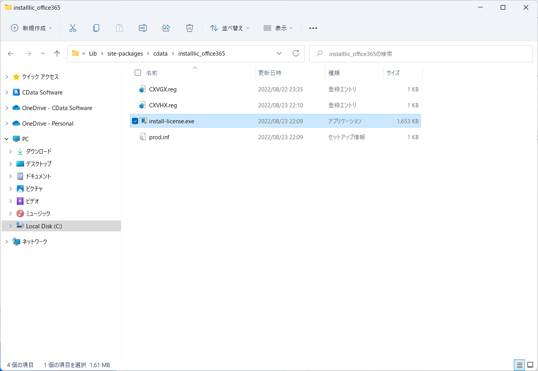Click the Paste clipboard icon
The height and width of the screenshot is (371, 538).
(x=120, y=28)
